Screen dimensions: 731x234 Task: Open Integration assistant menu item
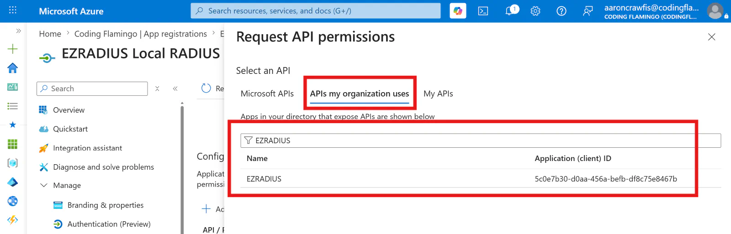coord(87,148)
